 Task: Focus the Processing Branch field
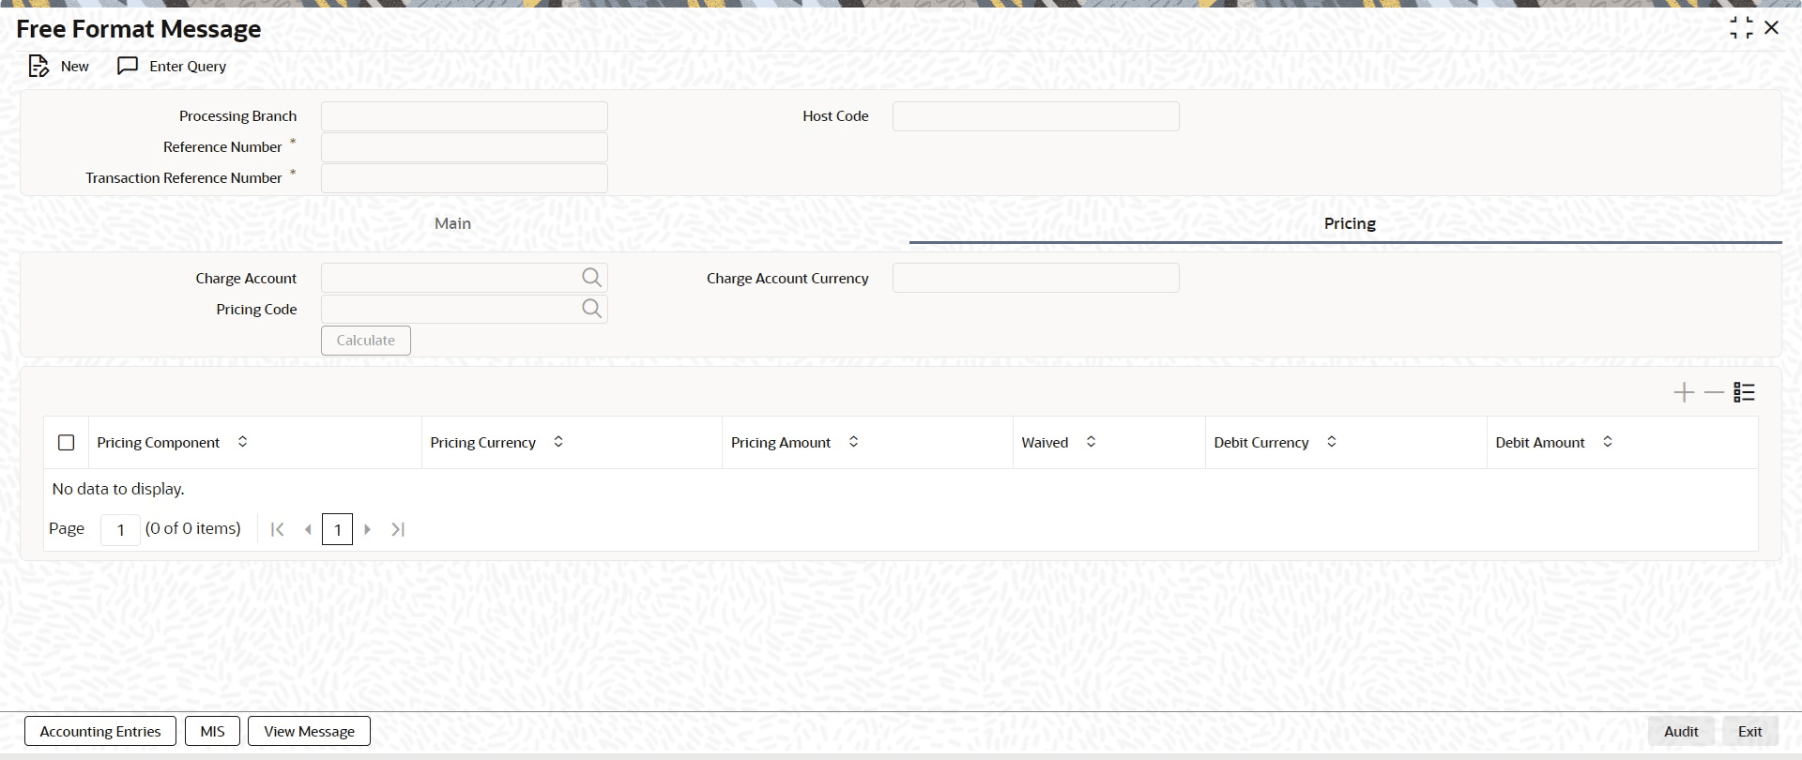pos(465,116)
